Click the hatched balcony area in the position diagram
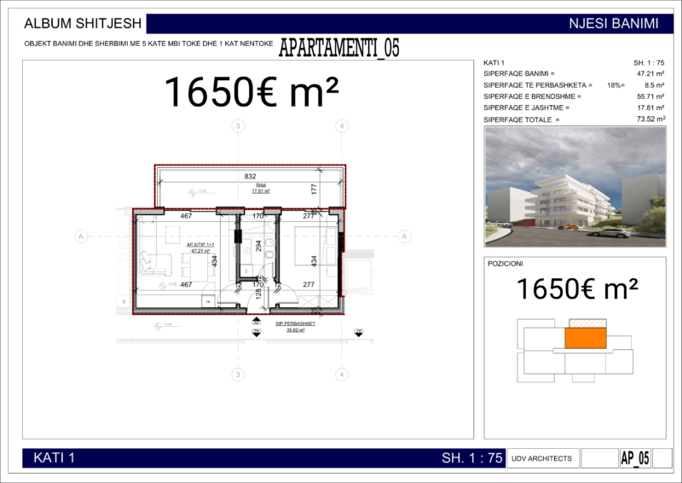Image resolution: width=682 pixels, height=483 pixels. point(587,323)
